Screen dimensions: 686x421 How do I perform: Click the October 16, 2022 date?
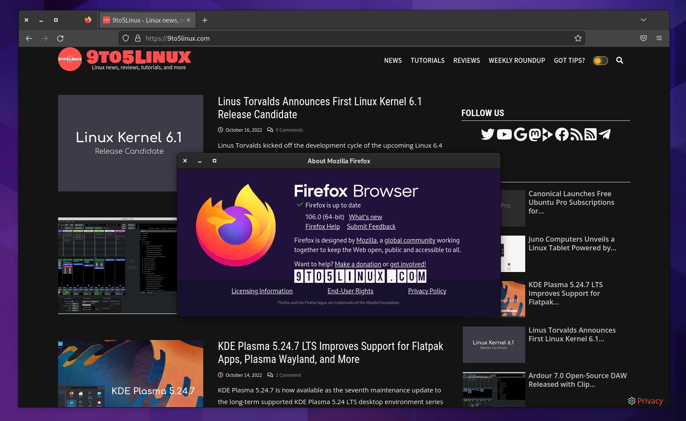[x=244, y=130]
